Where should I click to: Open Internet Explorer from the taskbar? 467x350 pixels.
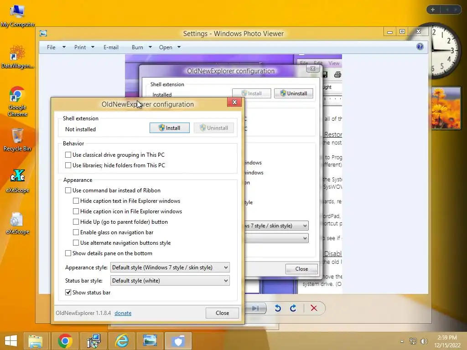pos(122,341)
